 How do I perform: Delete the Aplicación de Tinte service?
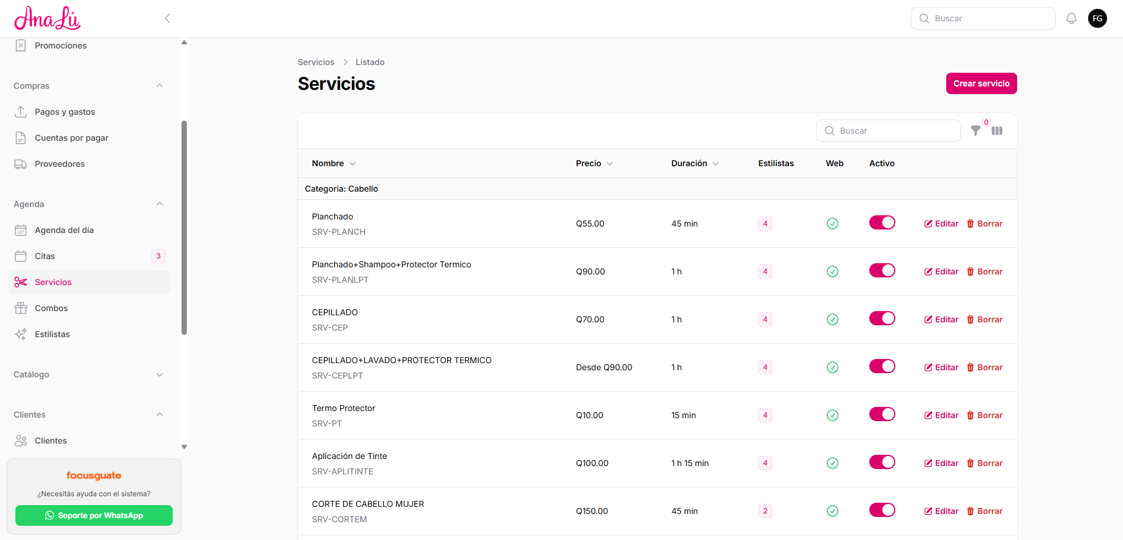[985, 463]
